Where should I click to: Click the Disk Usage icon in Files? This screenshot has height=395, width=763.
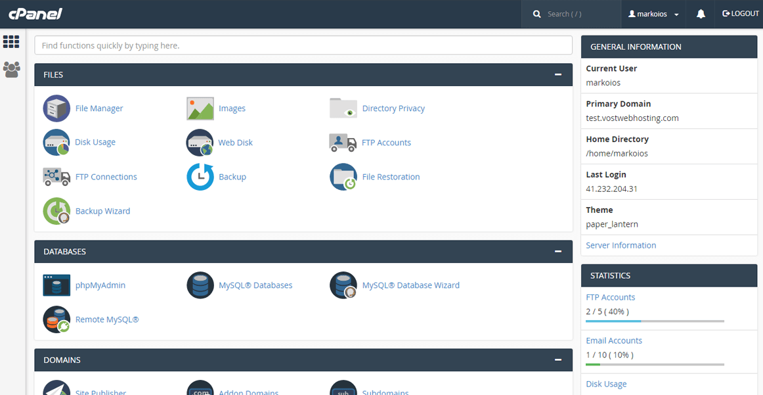click(x=56, y=142)
